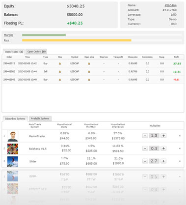Click the profit value 12.51
The height and width of the screenshot is (205, 186).
[177, 72]
